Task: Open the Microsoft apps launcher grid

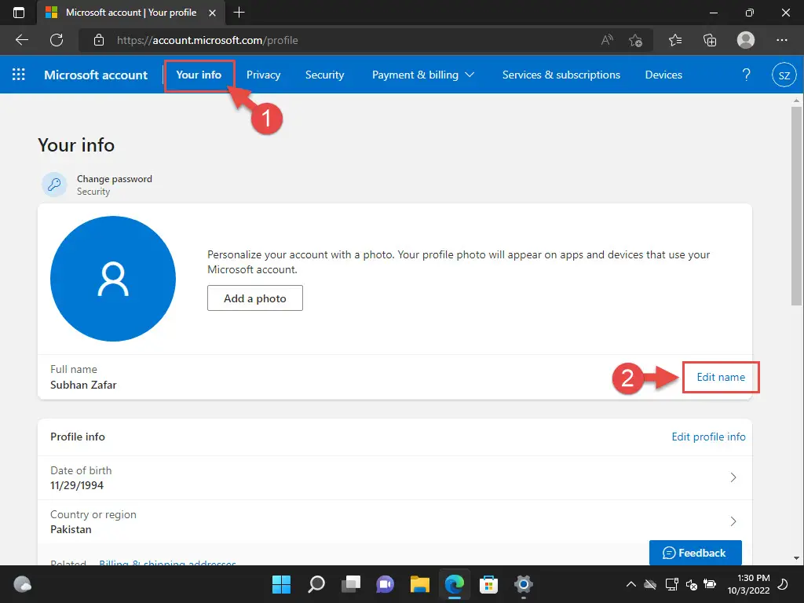Action: (x=19, y=75)
